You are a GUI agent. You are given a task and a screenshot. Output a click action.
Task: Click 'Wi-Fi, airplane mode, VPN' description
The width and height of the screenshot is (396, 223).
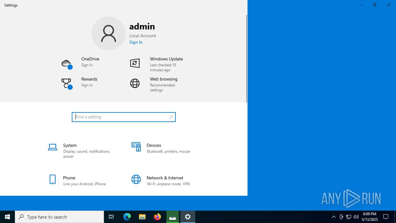pyautogui.click(x=168, y=184)
